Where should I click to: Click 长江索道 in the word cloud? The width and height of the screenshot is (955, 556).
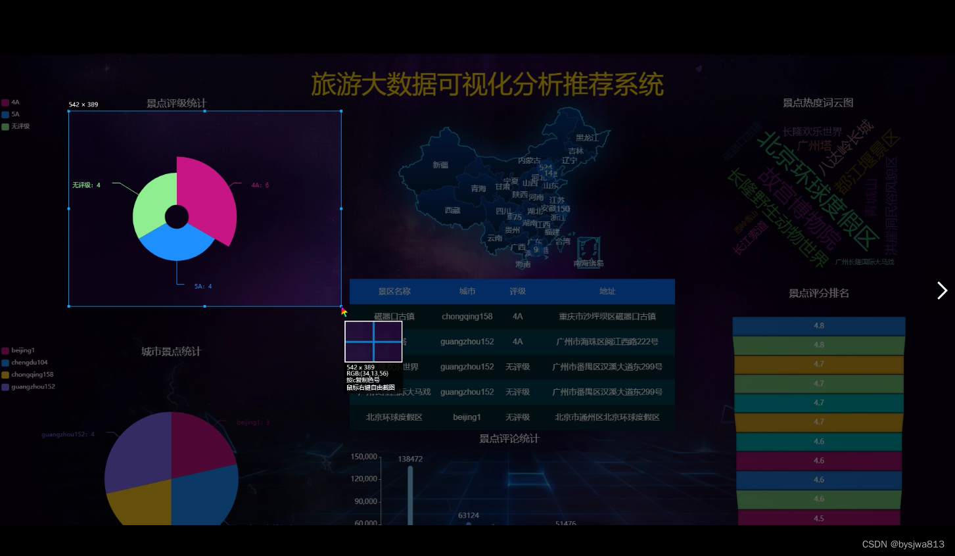click(750, 238)
